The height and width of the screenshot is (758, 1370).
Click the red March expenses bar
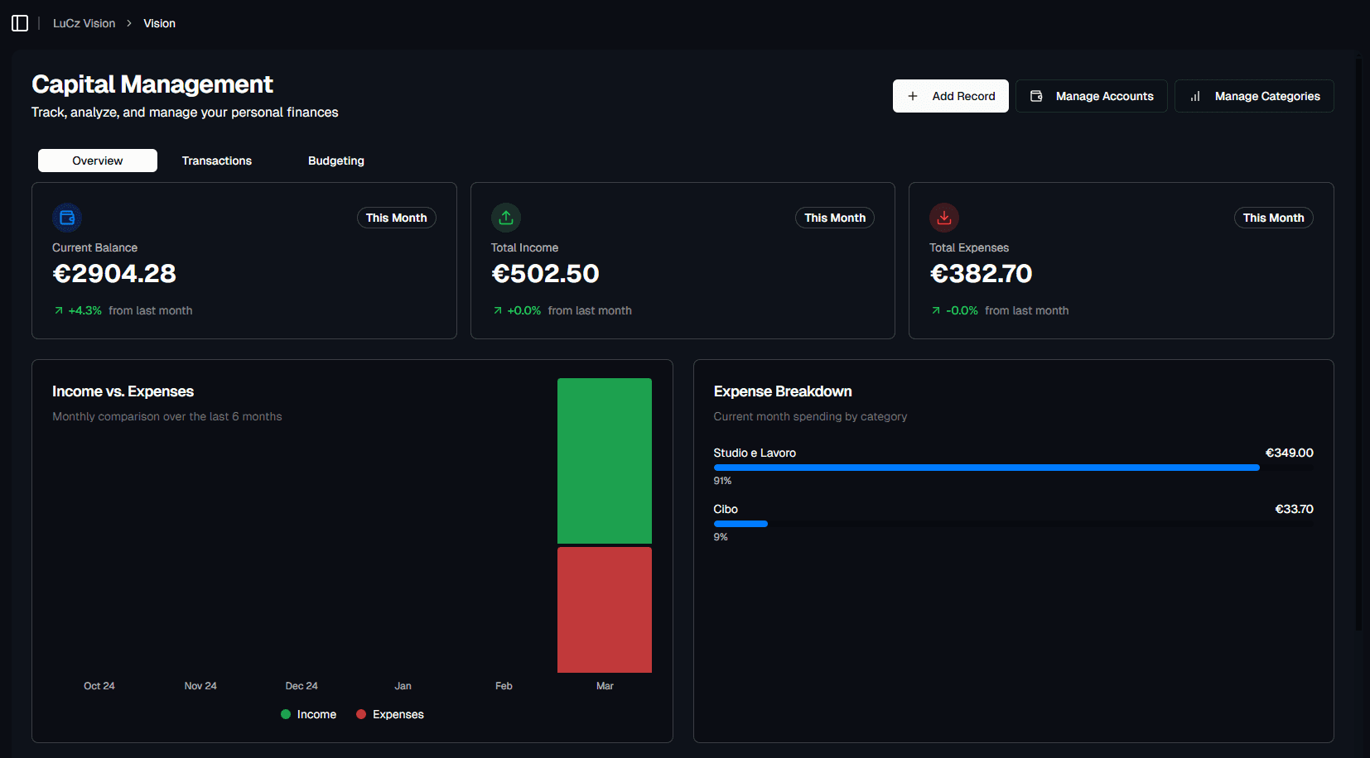pyautogui.click(x=605, y=610)
